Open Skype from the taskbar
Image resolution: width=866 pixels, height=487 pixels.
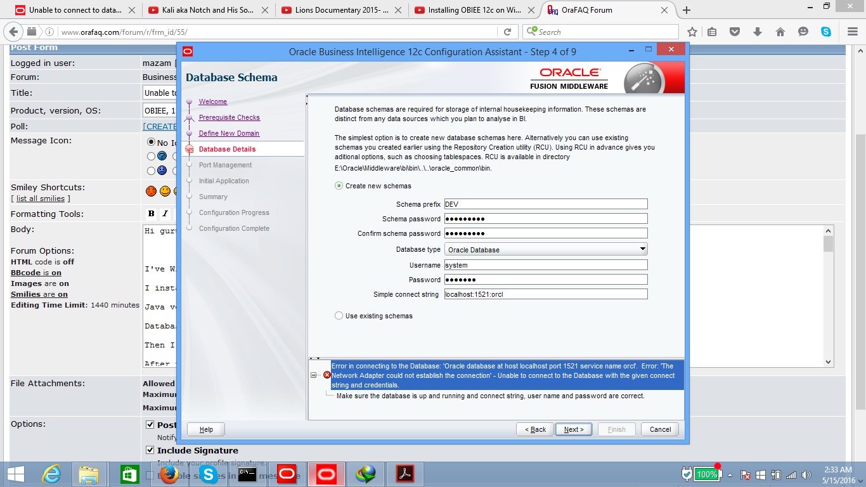[x=209, y=474]
